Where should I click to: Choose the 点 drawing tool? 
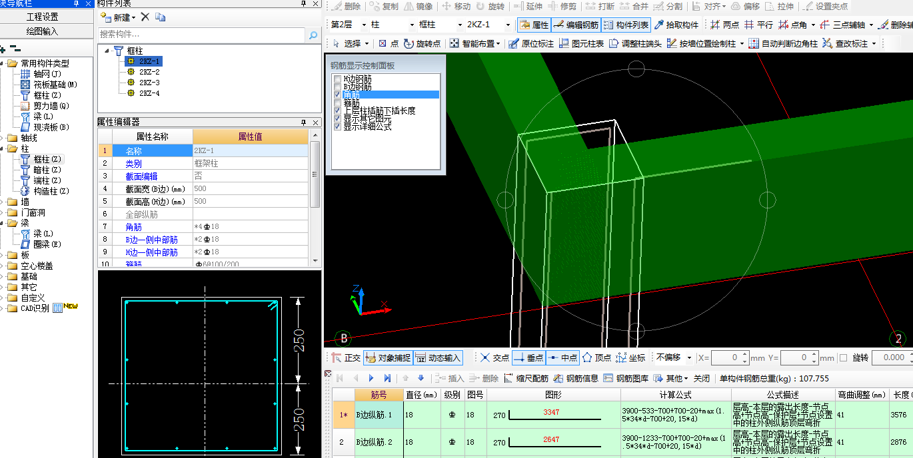(x=389, y=43)
